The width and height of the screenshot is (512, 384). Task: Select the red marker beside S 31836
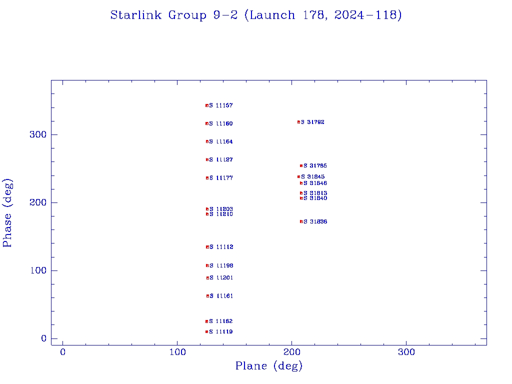tap(301, 221)
